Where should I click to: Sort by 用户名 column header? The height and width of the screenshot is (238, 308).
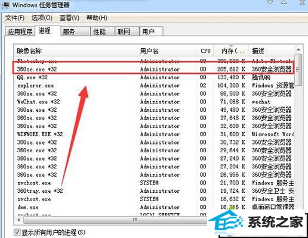(x=167, y=51)
